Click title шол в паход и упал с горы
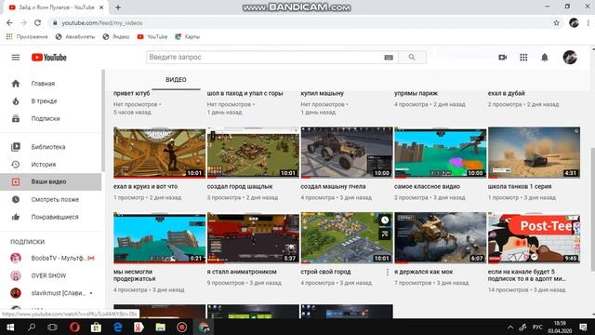Image resolution: width=595 pixels, height=335 pixels. 245,93
